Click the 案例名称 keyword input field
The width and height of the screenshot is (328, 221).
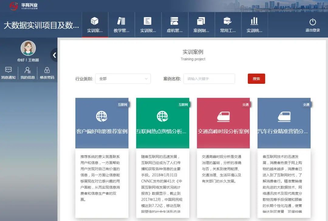pyautogui.click(x=209, y=78)
